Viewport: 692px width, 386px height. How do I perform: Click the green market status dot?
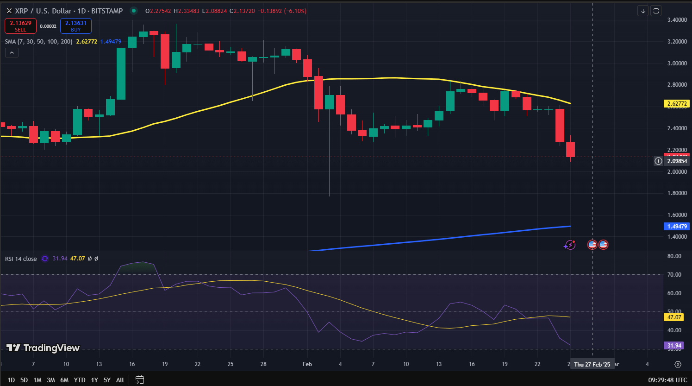pos(134,10)
